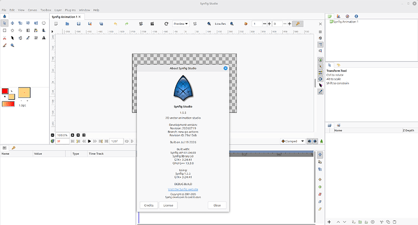The width and height of the screenshot is (418, 225).
Task: Open the Layer menu
Action: (x=58, y=10)
